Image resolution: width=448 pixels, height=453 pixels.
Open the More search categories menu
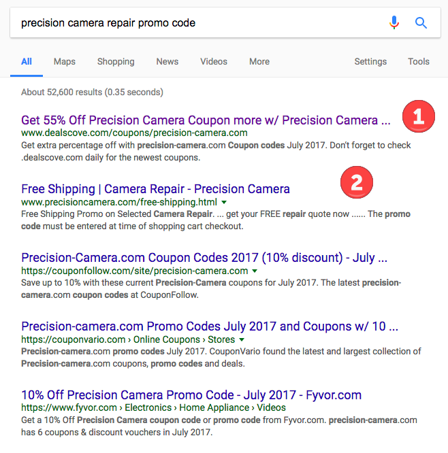pyautogui.click(x=259, y=61)
